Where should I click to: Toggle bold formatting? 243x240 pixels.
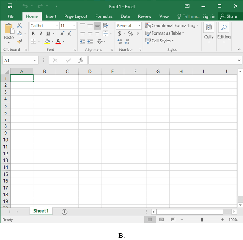tap(33, 34)
